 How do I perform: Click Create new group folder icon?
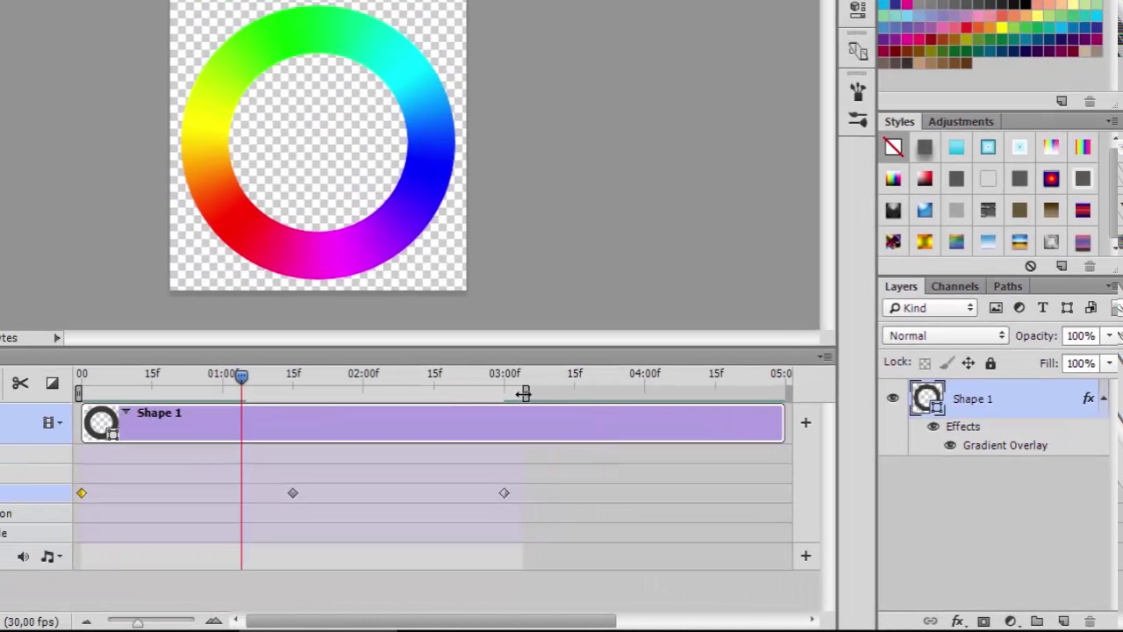tap(1037, 621)
